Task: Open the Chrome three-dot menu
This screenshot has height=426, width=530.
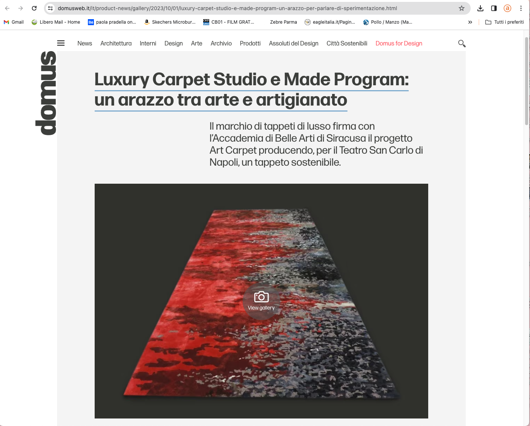Action: pos(521,8)
